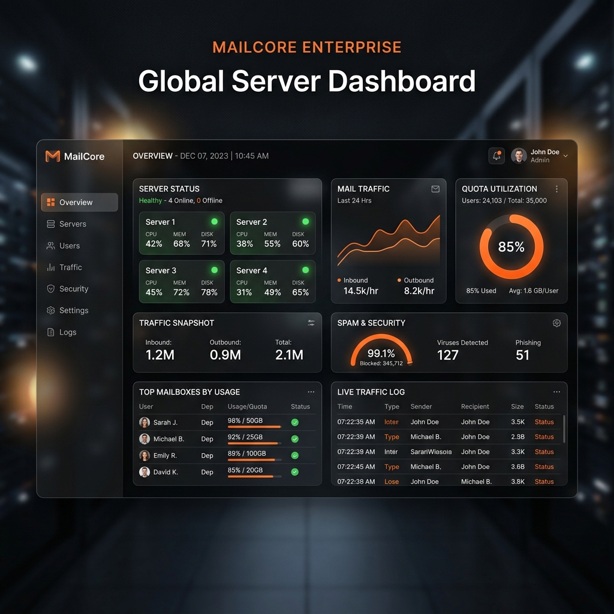Click Michael B. 92% usage bar
The image size is (614, 614).
254,443
